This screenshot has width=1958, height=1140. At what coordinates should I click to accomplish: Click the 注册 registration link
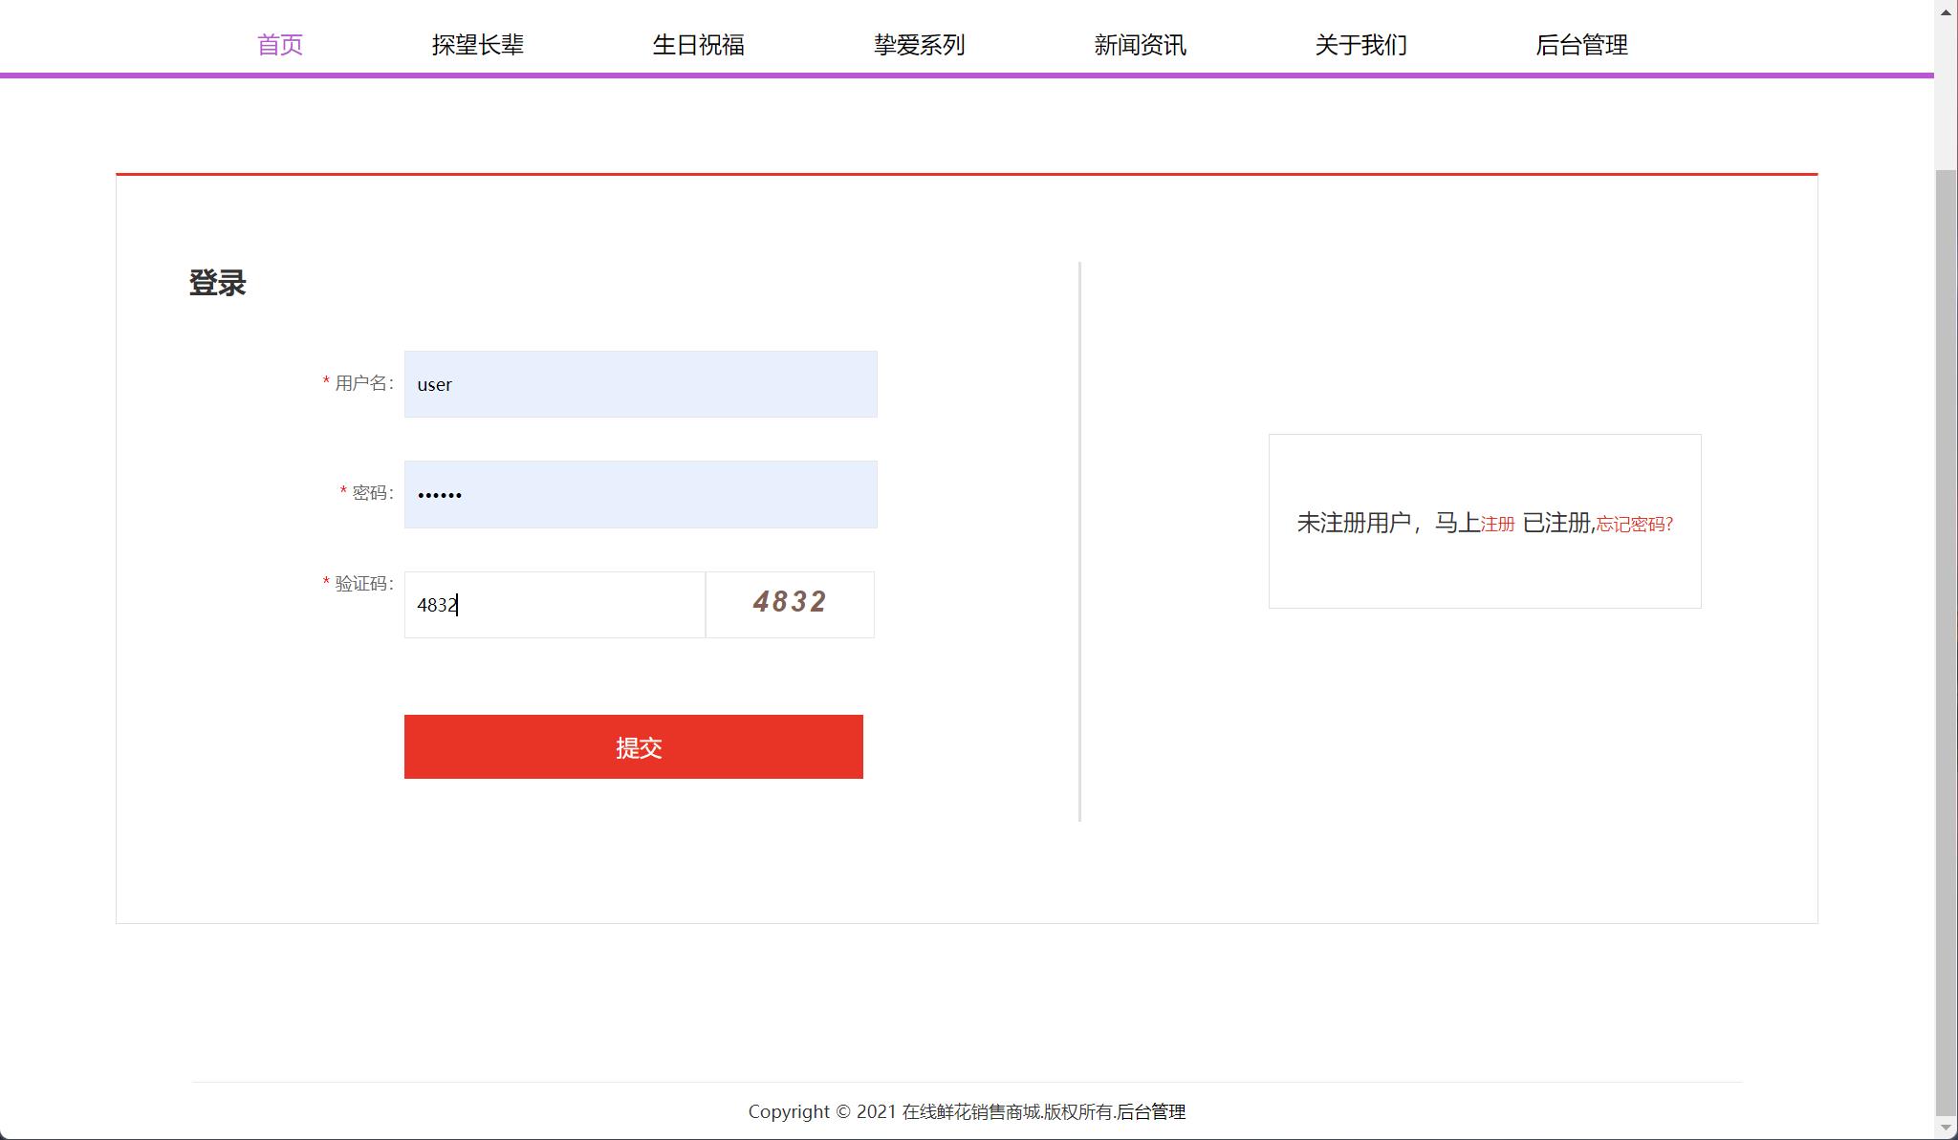click(x=1496, y=526)
